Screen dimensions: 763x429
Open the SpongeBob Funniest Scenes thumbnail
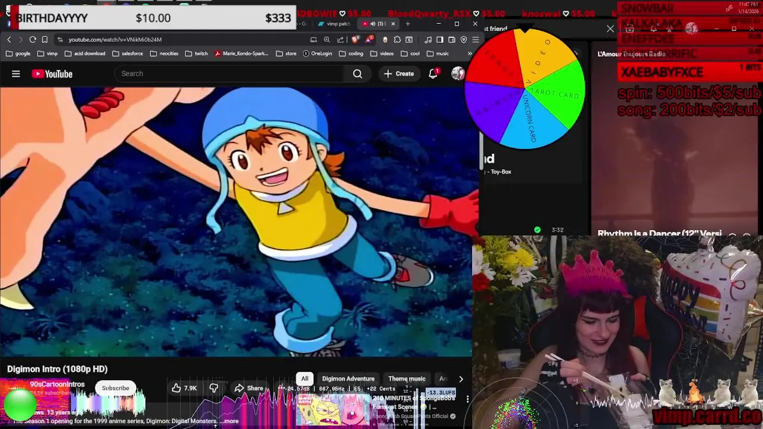coord(333,410)
